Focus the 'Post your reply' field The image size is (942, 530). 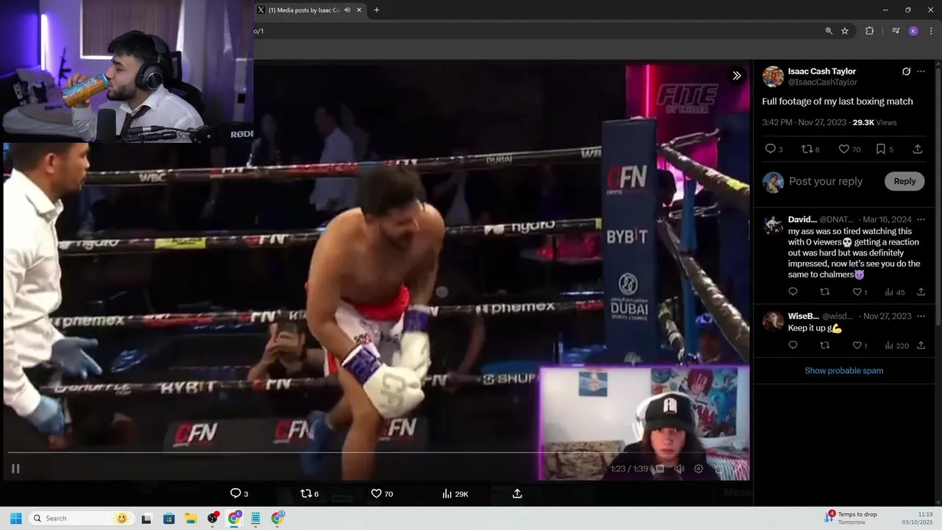[x=826, y=181]
